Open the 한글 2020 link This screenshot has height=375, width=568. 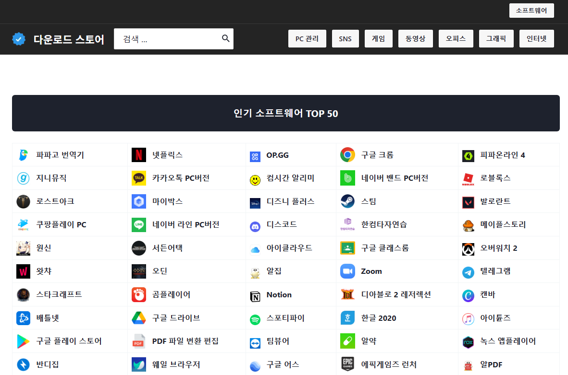pos(379,318)
